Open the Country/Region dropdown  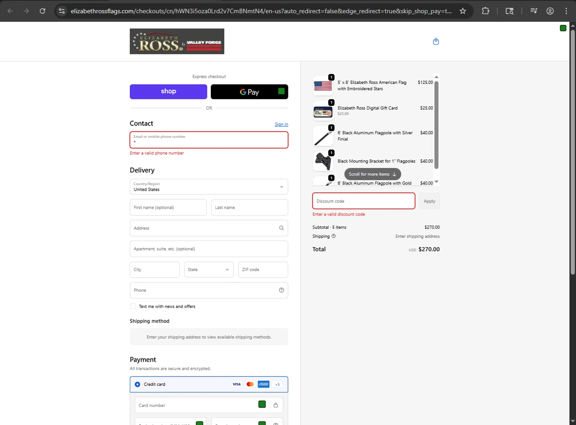(x=209, y=187)
